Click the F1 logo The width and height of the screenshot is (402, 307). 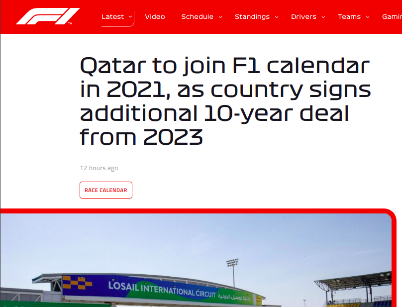48,16
